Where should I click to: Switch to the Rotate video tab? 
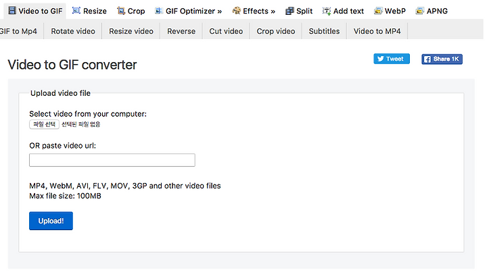(x=73, y=31)
